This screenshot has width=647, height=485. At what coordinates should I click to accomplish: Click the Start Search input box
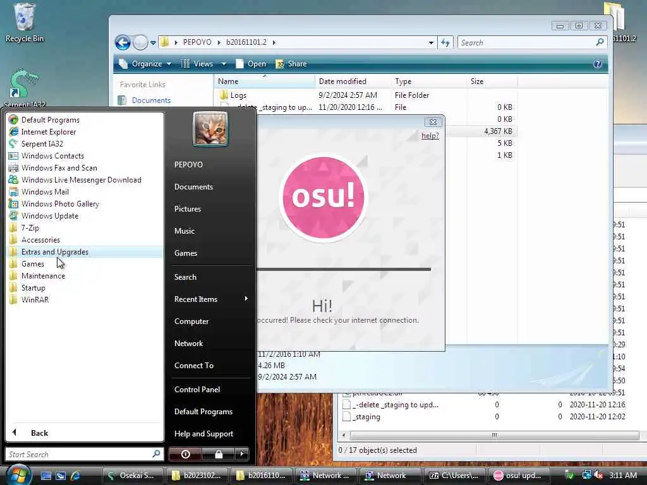click(x=85, y=454)
